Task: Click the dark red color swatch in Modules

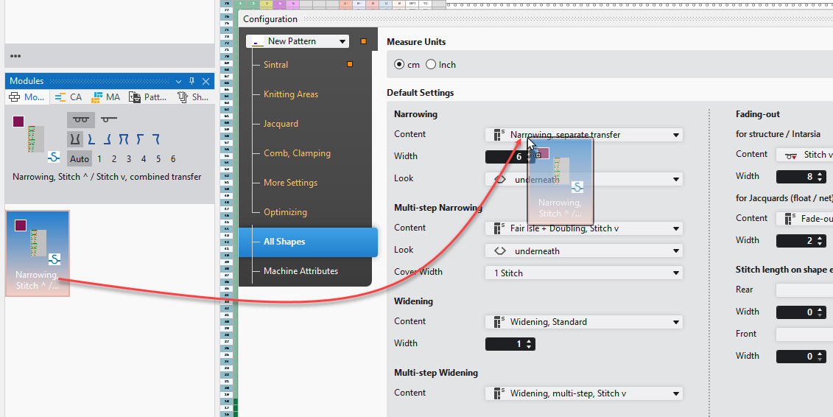Action: 18,122
